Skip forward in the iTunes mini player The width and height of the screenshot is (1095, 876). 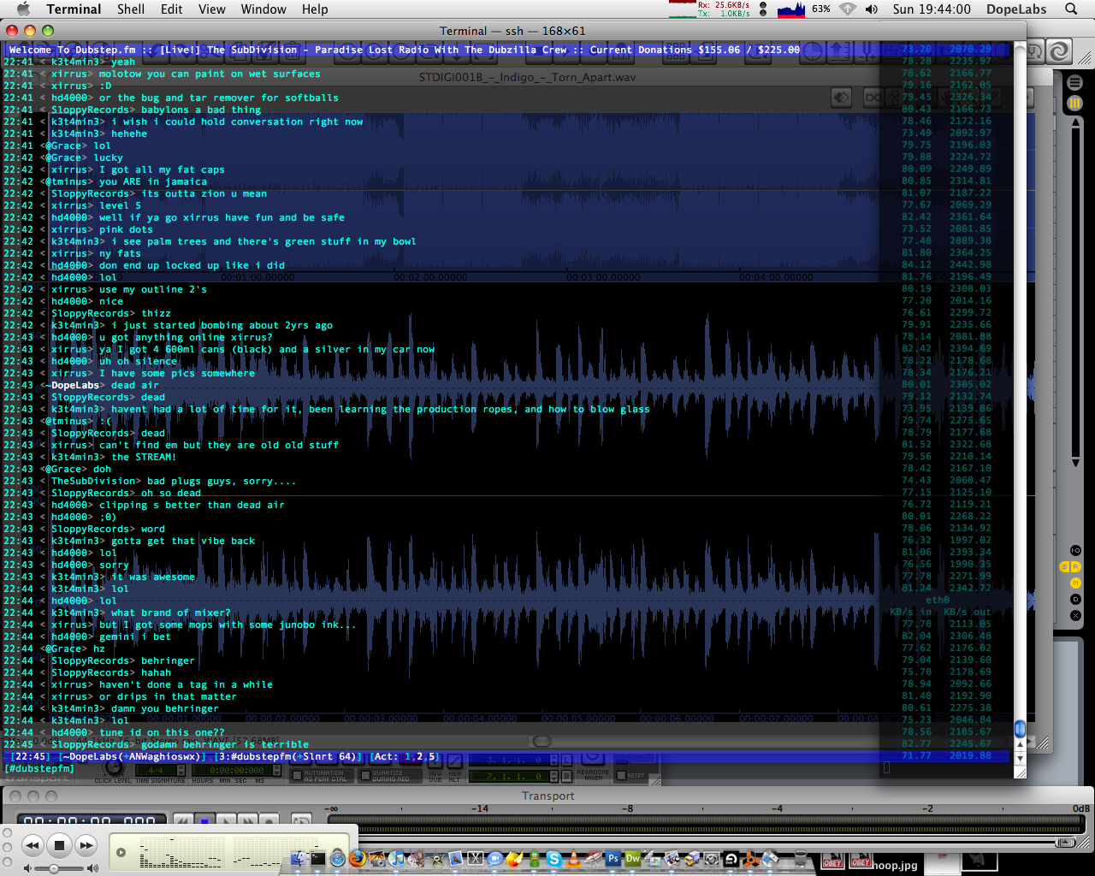[86, 846]
